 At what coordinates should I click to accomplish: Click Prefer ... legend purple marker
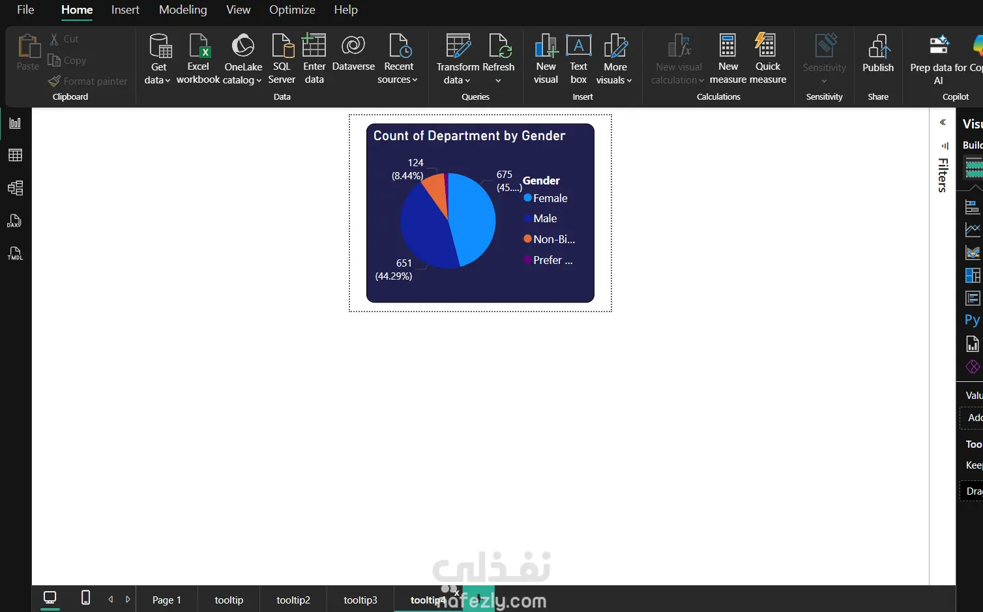pyautogui.click(x=527, y=259)
